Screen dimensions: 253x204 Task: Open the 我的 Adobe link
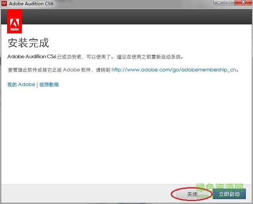21,85
